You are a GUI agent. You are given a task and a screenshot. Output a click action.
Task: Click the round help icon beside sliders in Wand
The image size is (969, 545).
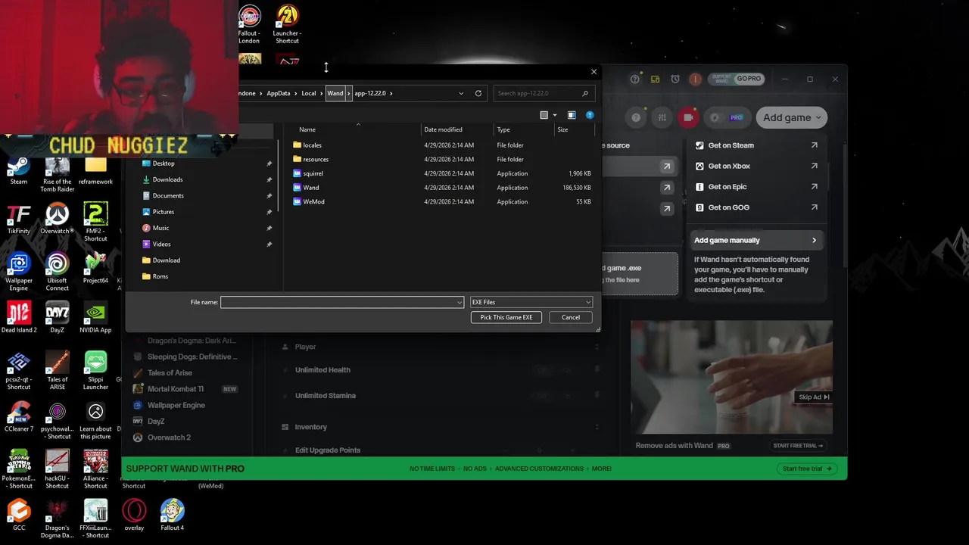coord(637,117)
